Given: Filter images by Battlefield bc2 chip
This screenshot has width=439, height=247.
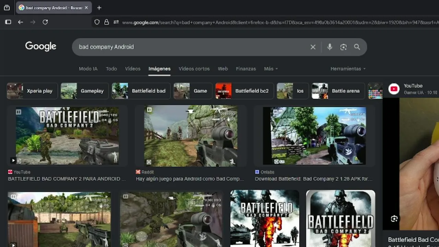Looking at the screenshot, I should coord(245,91).
